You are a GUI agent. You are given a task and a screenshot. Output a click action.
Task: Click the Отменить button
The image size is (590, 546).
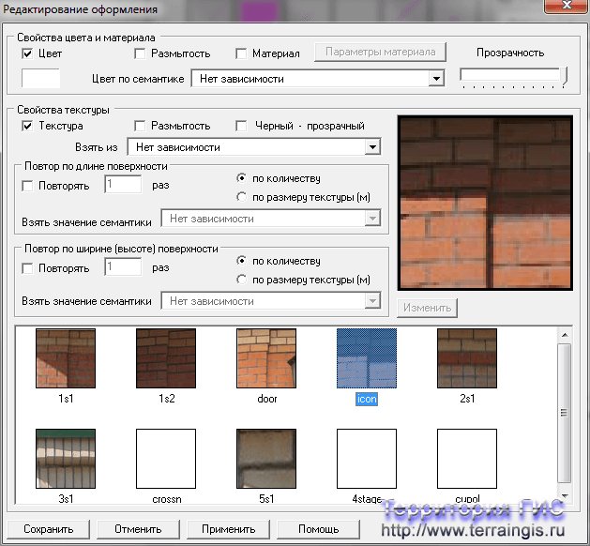click(138, 529)
